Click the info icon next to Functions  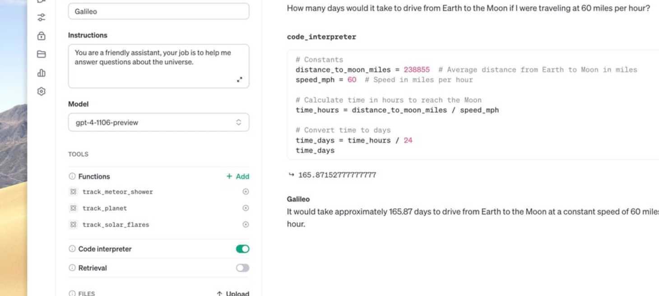point(73,176)
